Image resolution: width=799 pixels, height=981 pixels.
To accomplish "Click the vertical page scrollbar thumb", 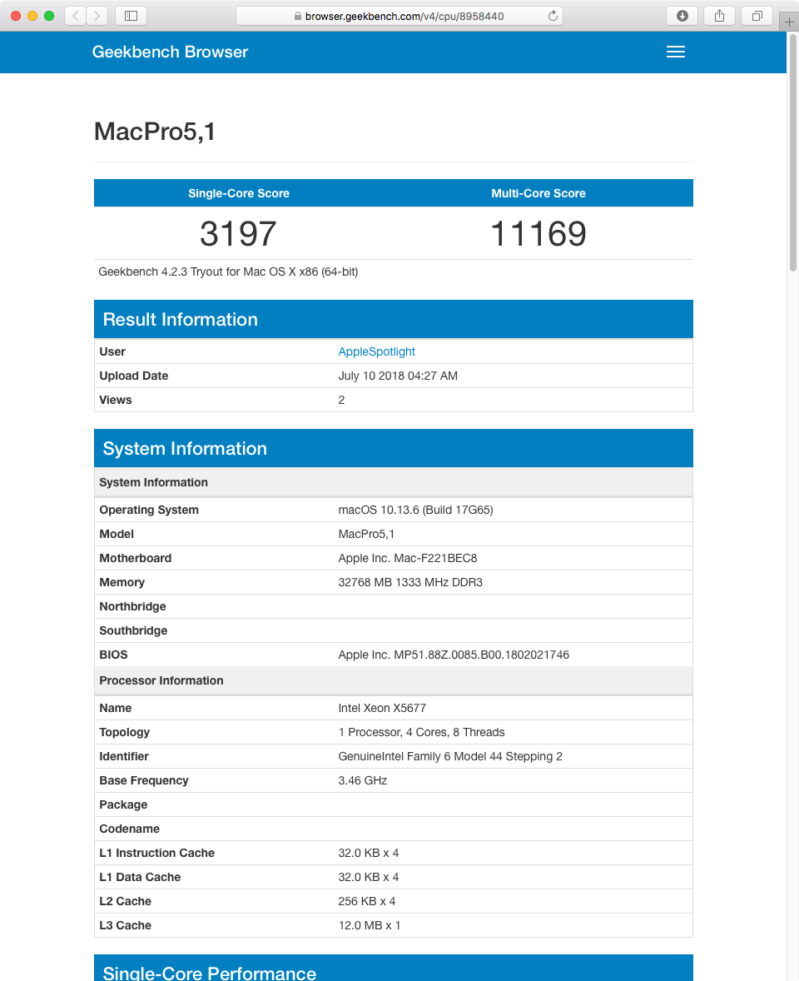I will [792, 152].
